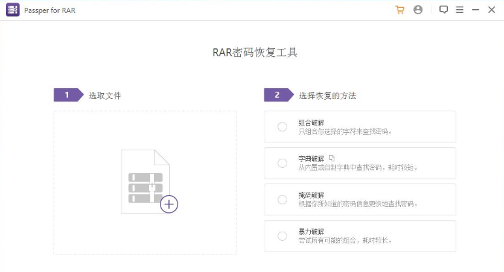Minimize the Passper for RAR window
The width and height of the screenshot is (504, 272).
[475, 10]
